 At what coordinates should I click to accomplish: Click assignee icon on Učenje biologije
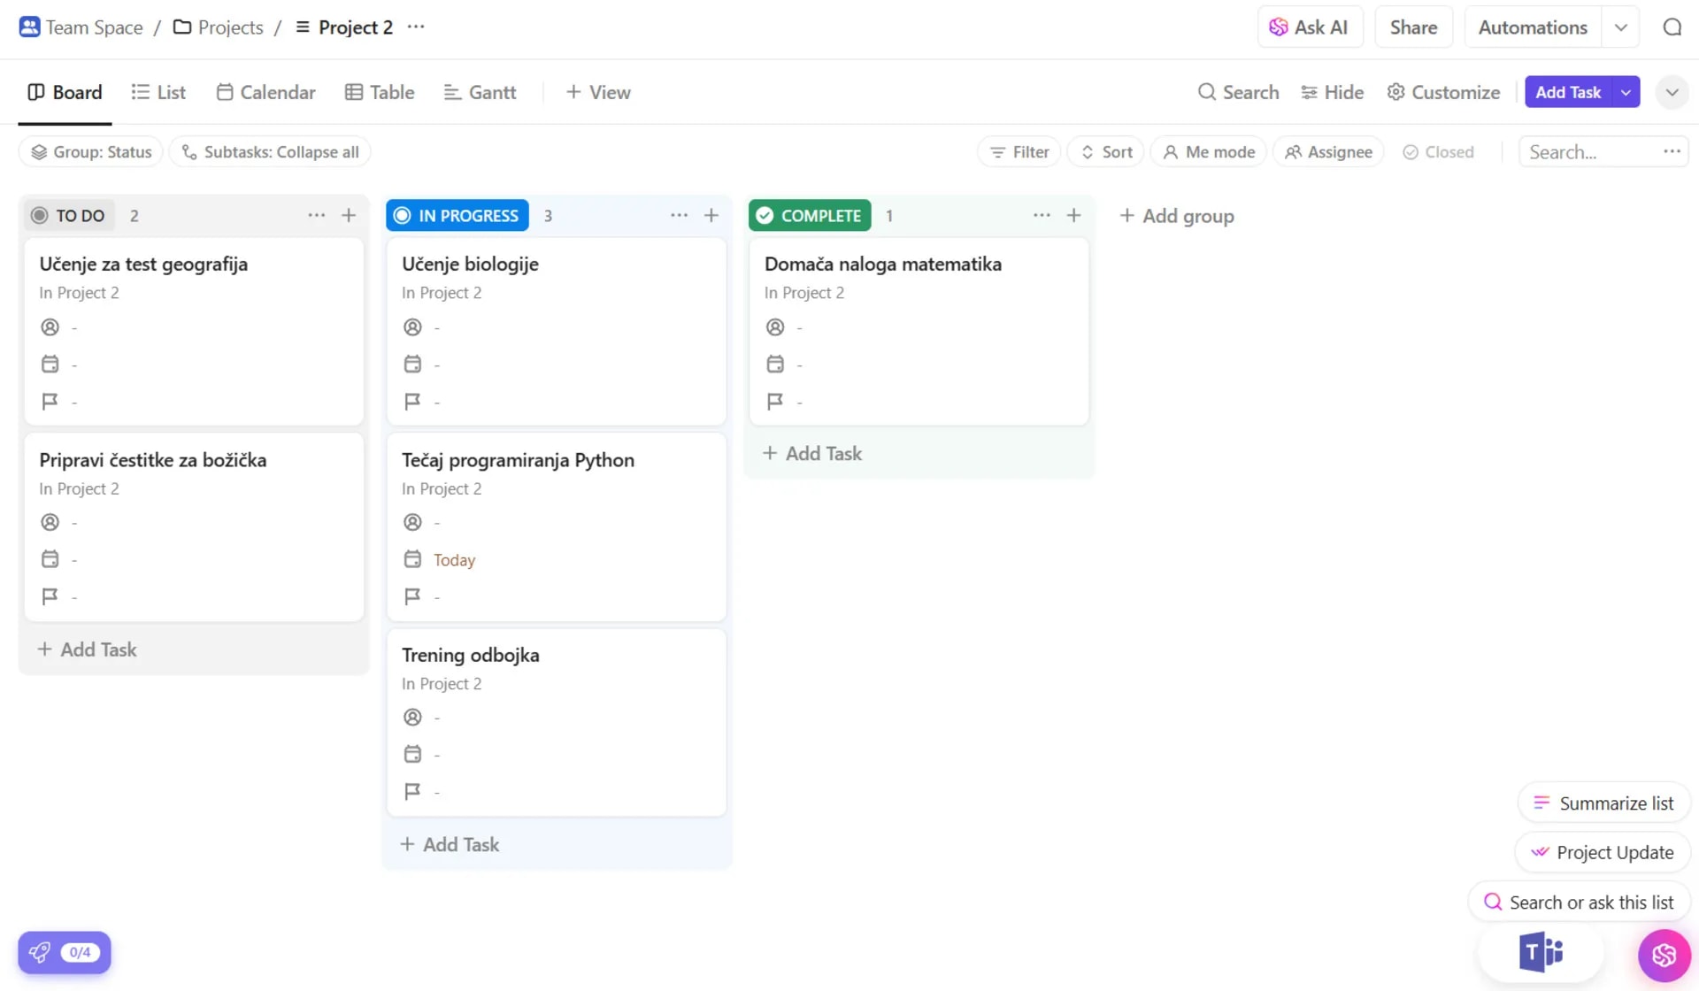[x=412, y=327]
